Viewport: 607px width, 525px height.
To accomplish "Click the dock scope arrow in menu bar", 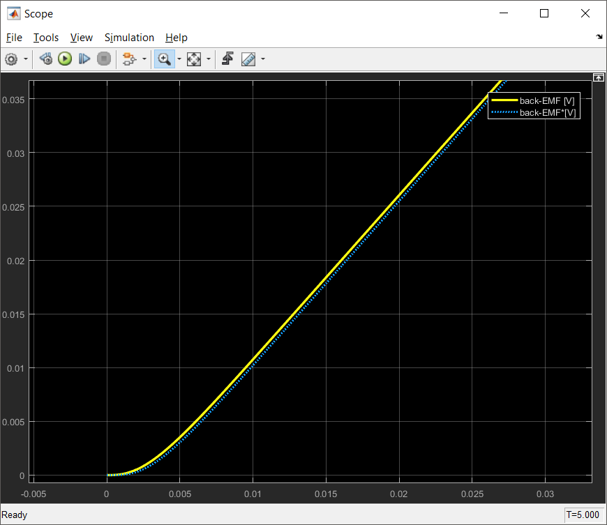I will (599, 37).
